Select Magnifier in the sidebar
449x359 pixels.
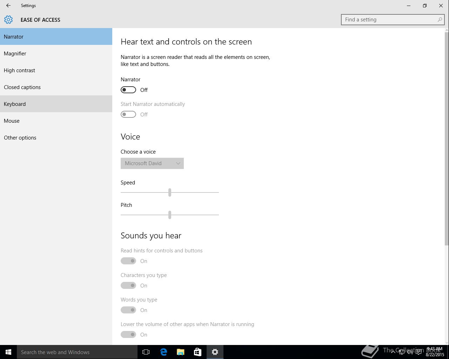pos(56,53)
